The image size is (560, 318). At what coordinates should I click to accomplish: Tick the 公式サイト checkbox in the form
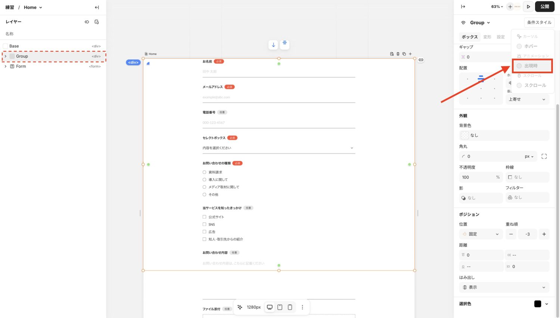[x=204, y=217]
